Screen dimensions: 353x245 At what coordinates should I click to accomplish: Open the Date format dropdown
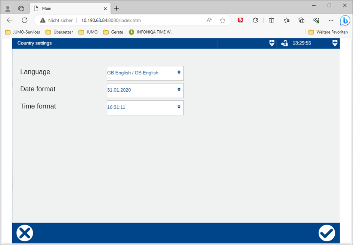(x=145, y=90)
